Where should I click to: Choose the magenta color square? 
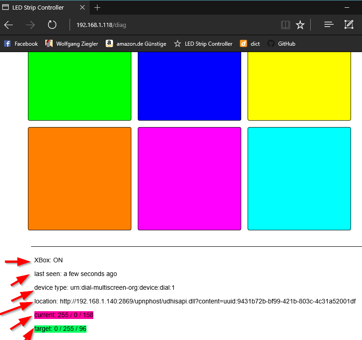pos(189,179)
